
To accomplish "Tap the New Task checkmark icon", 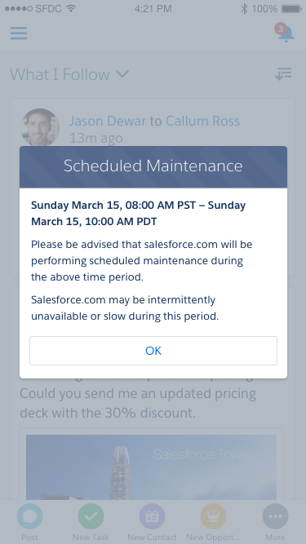I will 91,516.
